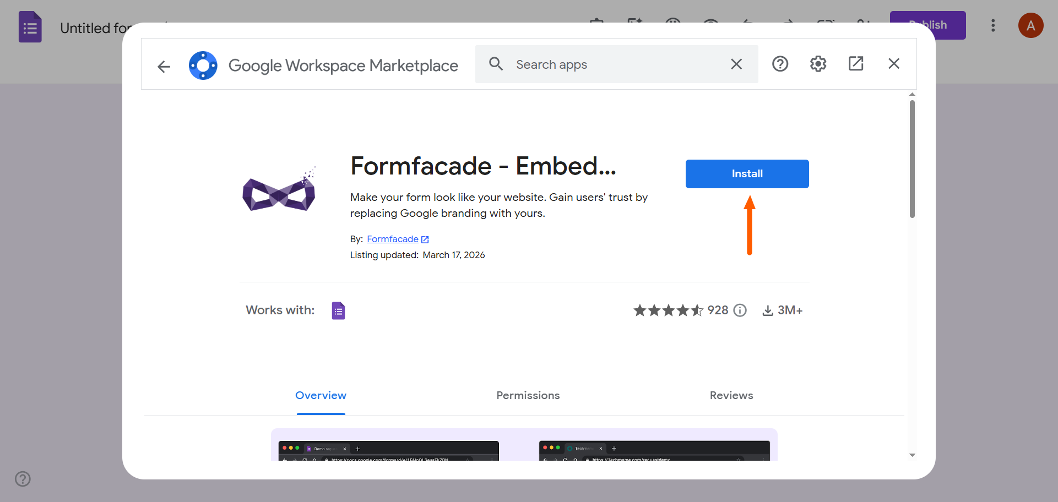
Task: View rating details via the info icon
Action: 740,310
